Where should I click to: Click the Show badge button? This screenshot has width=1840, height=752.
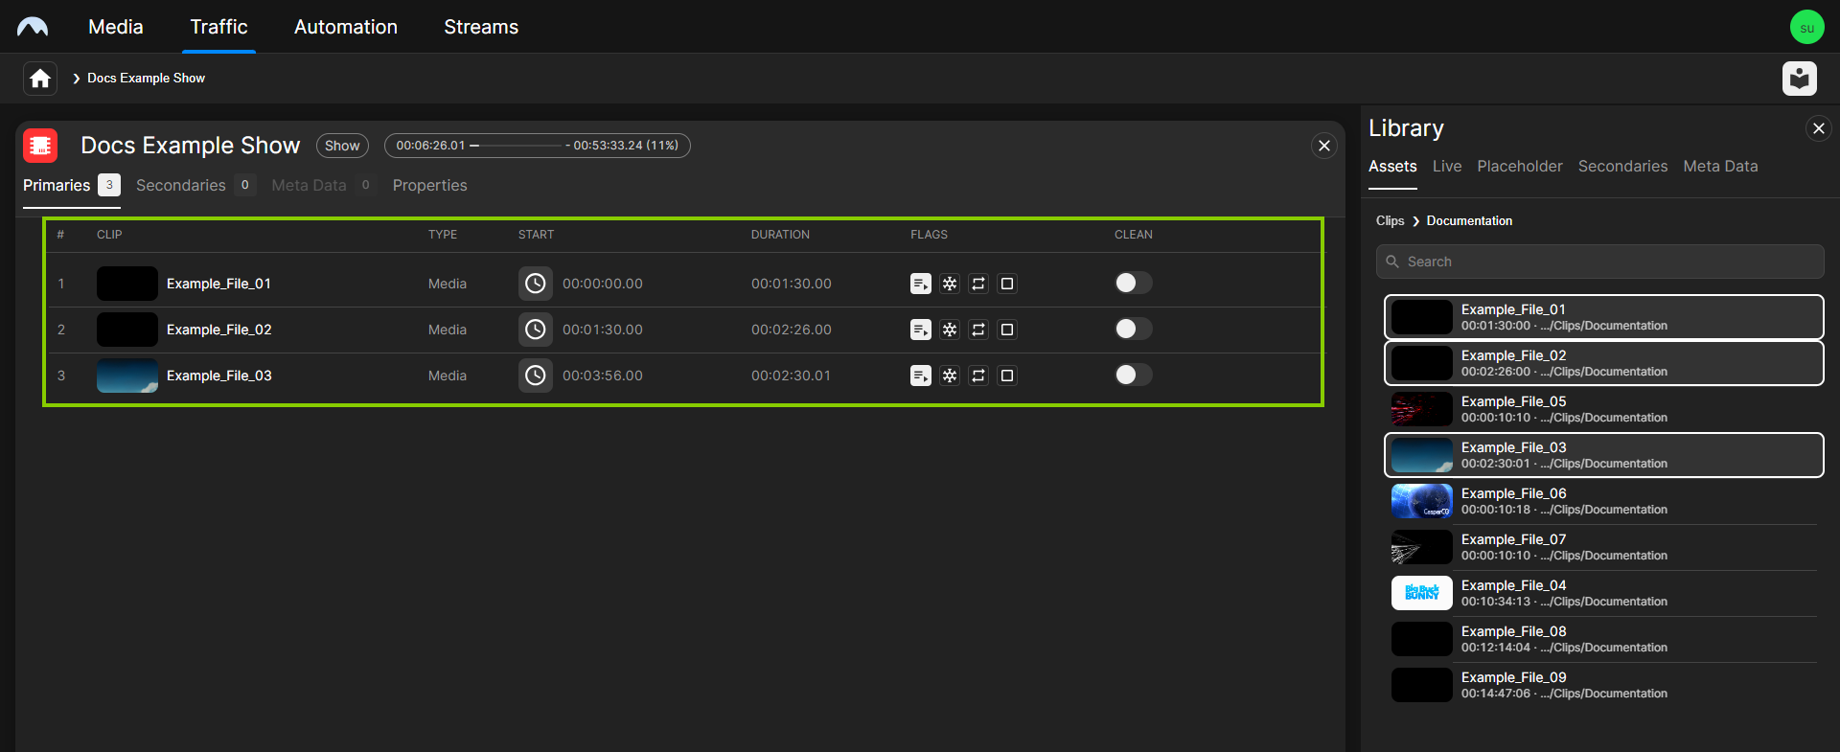(342, 146)
